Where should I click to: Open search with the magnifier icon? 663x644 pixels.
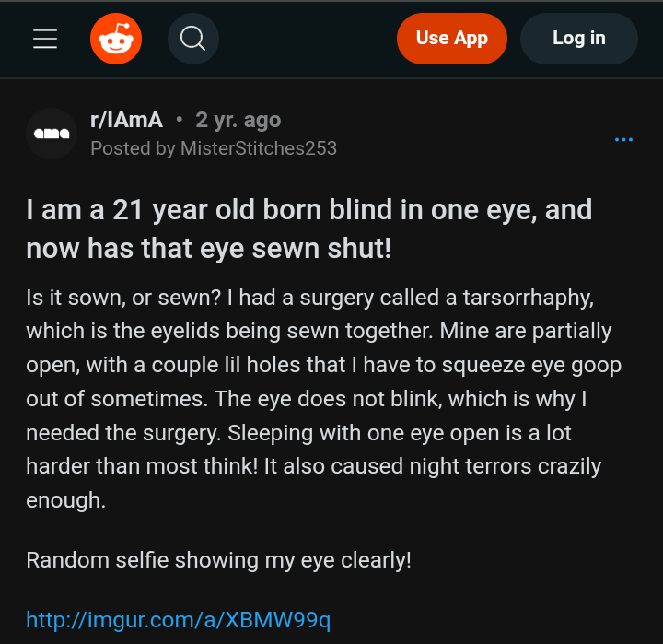coord(192,39)
